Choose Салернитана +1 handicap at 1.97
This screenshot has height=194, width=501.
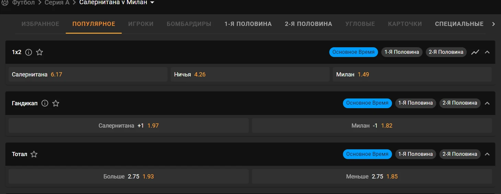(129, 126)
